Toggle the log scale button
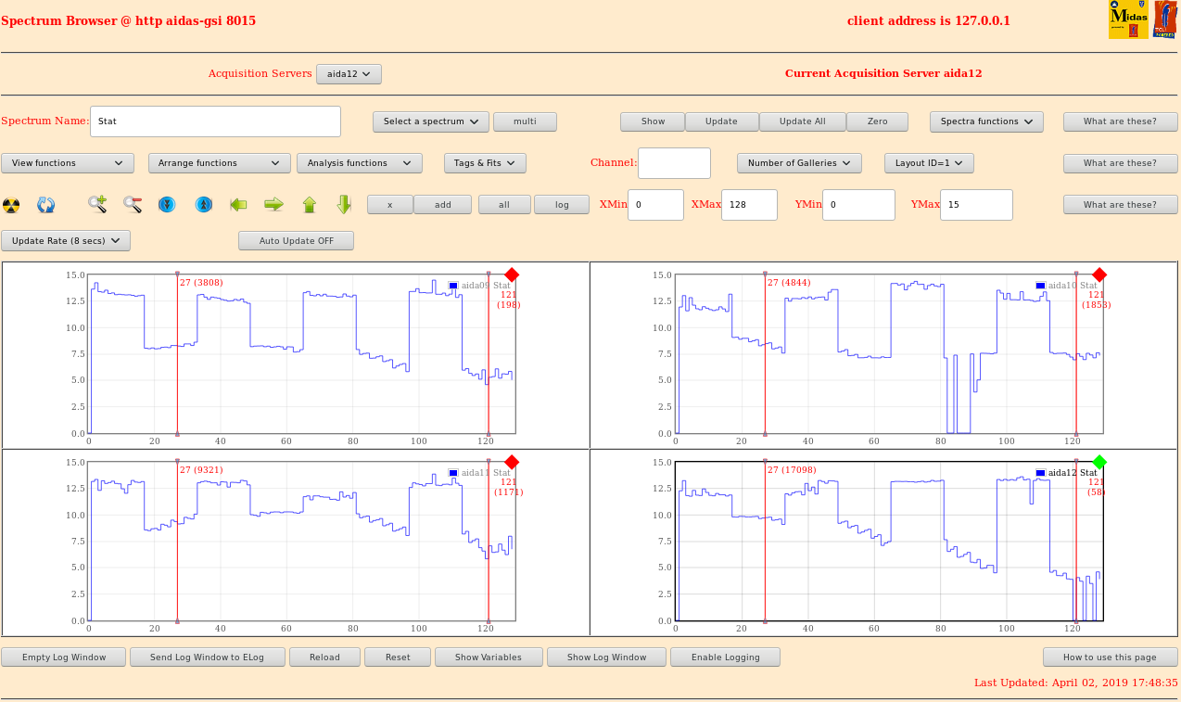This screenshot has height=702, width=1181. point(562,205)
